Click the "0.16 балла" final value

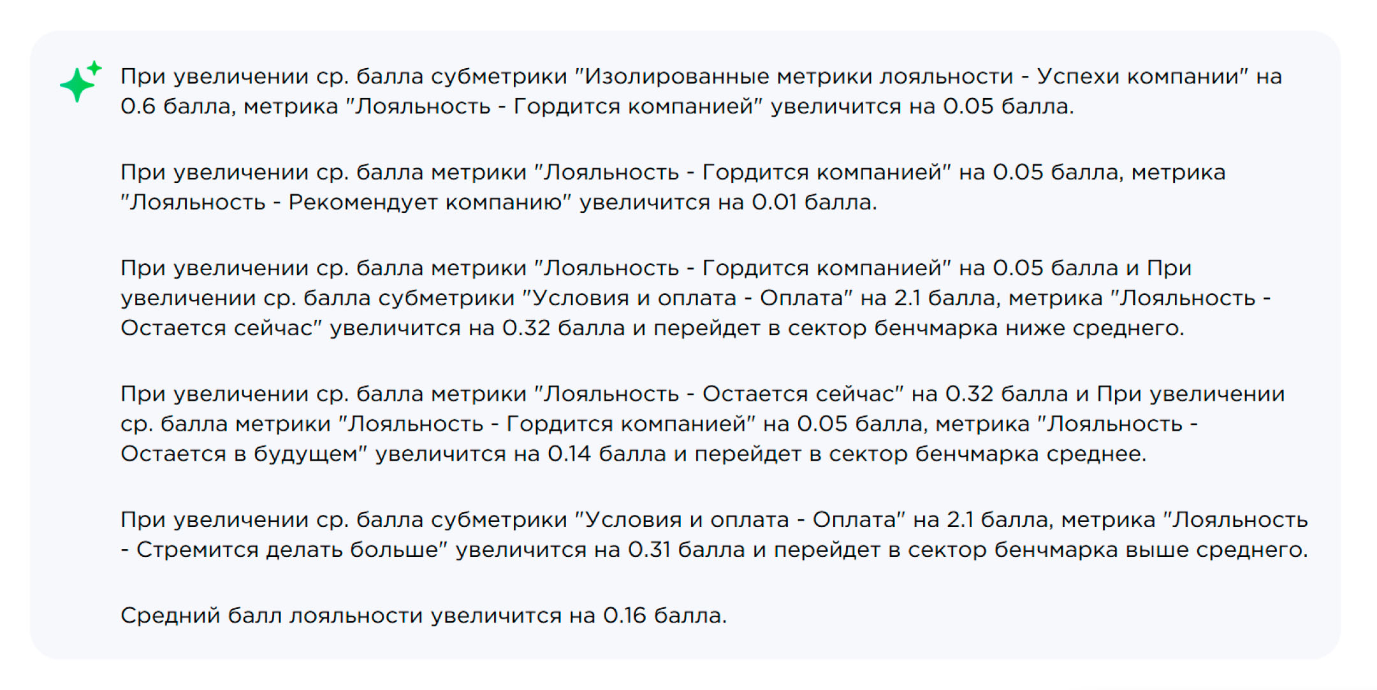click(x=665, y=615)
